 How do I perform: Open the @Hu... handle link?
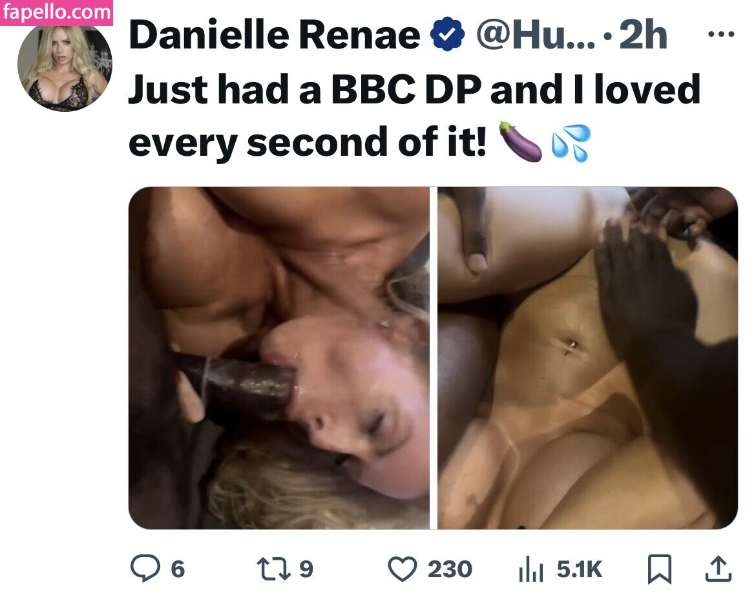click(536, 35)
